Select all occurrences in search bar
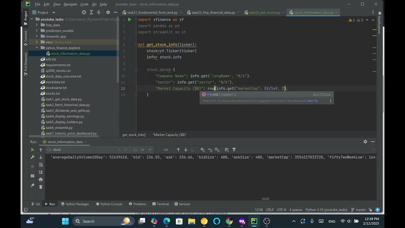The width and height of the screenshot is (405, 228). 217,150
